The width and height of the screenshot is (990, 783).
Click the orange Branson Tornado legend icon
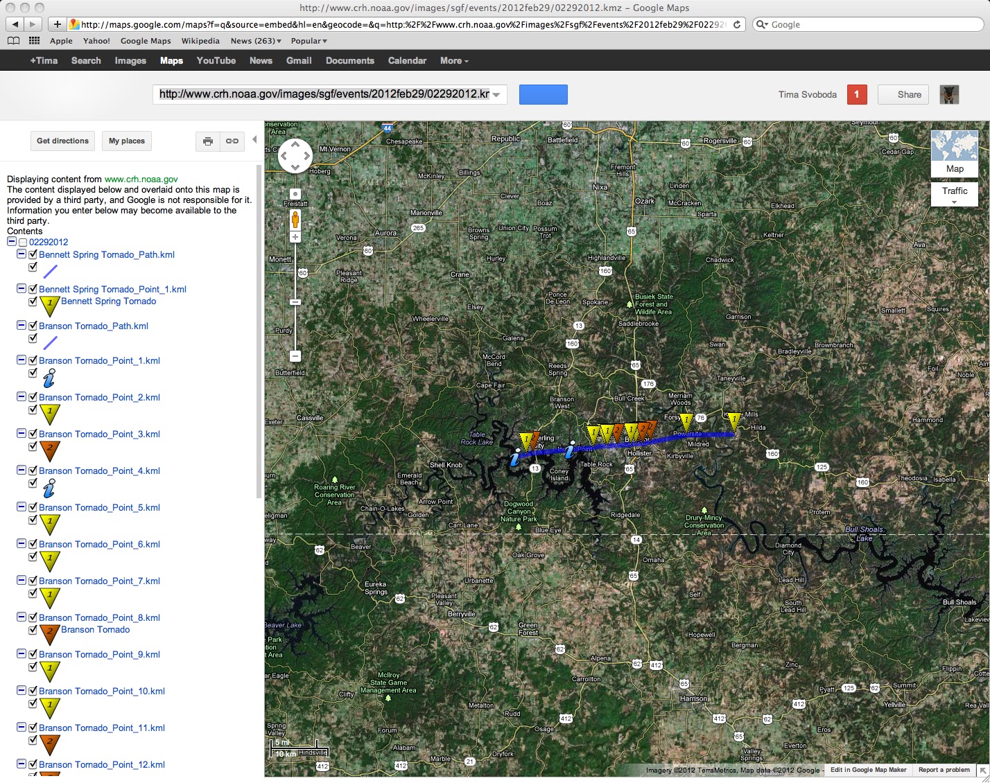pos(50,634)
